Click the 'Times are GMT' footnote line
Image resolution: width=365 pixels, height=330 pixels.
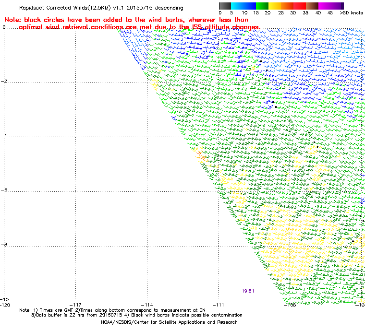112,310
